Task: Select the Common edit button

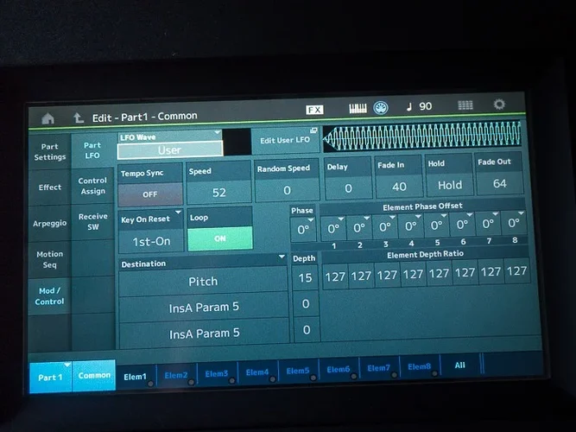Action: click(94, 375)
